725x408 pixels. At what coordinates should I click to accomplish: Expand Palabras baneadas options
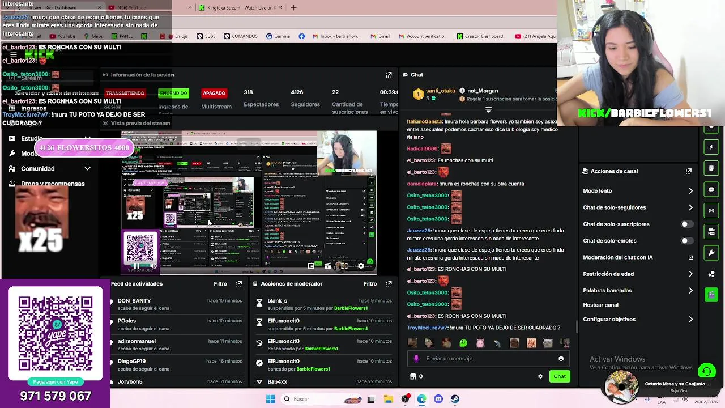690,291
